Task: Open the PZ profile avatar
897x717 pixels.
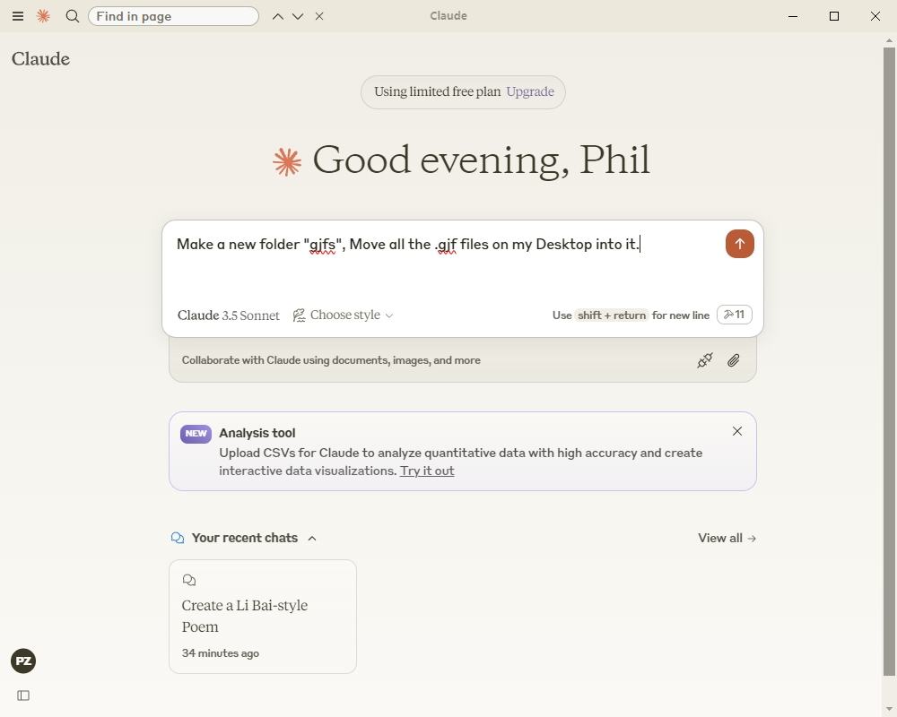Action: pos(23,661)
